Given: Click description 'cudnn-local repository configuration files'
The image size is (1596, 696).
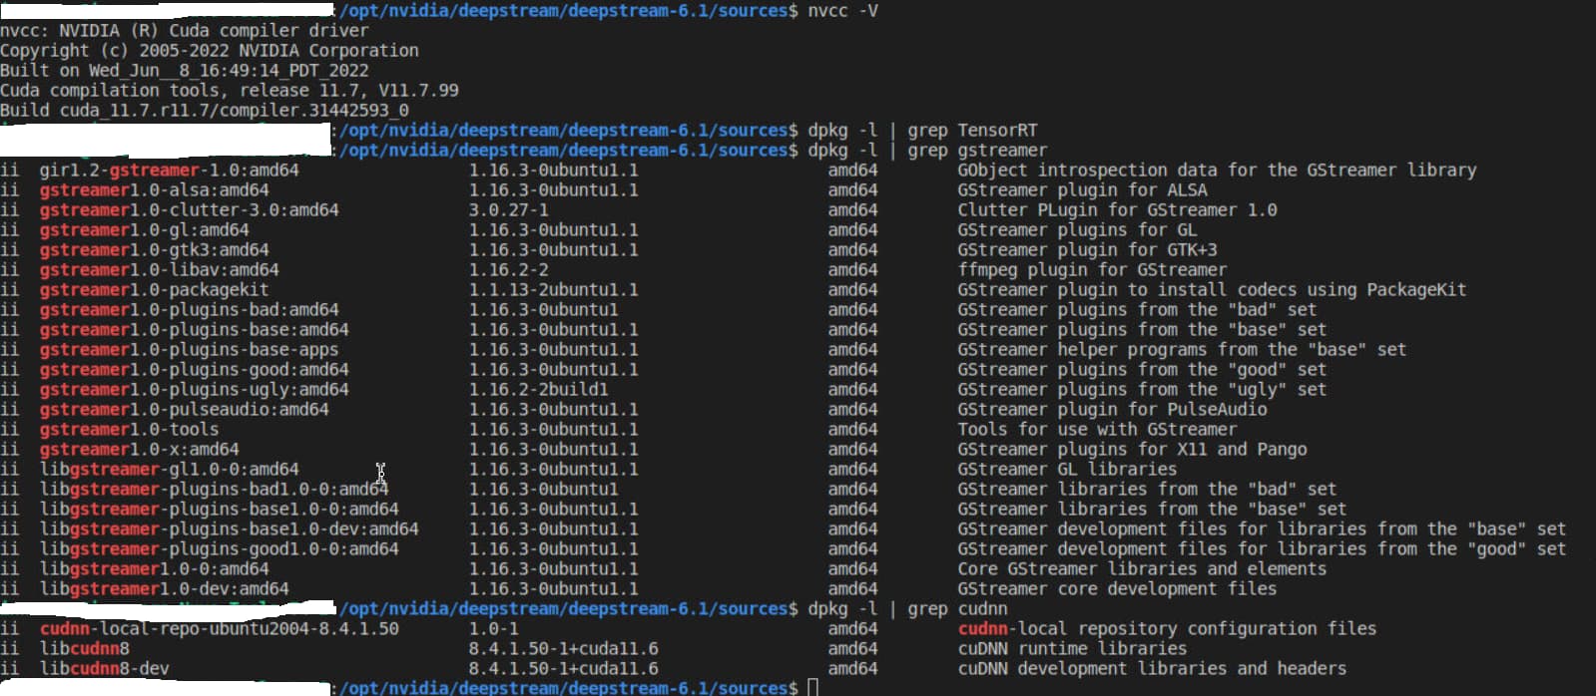Looking at the screenshot, I should (x=1167, y=629).
